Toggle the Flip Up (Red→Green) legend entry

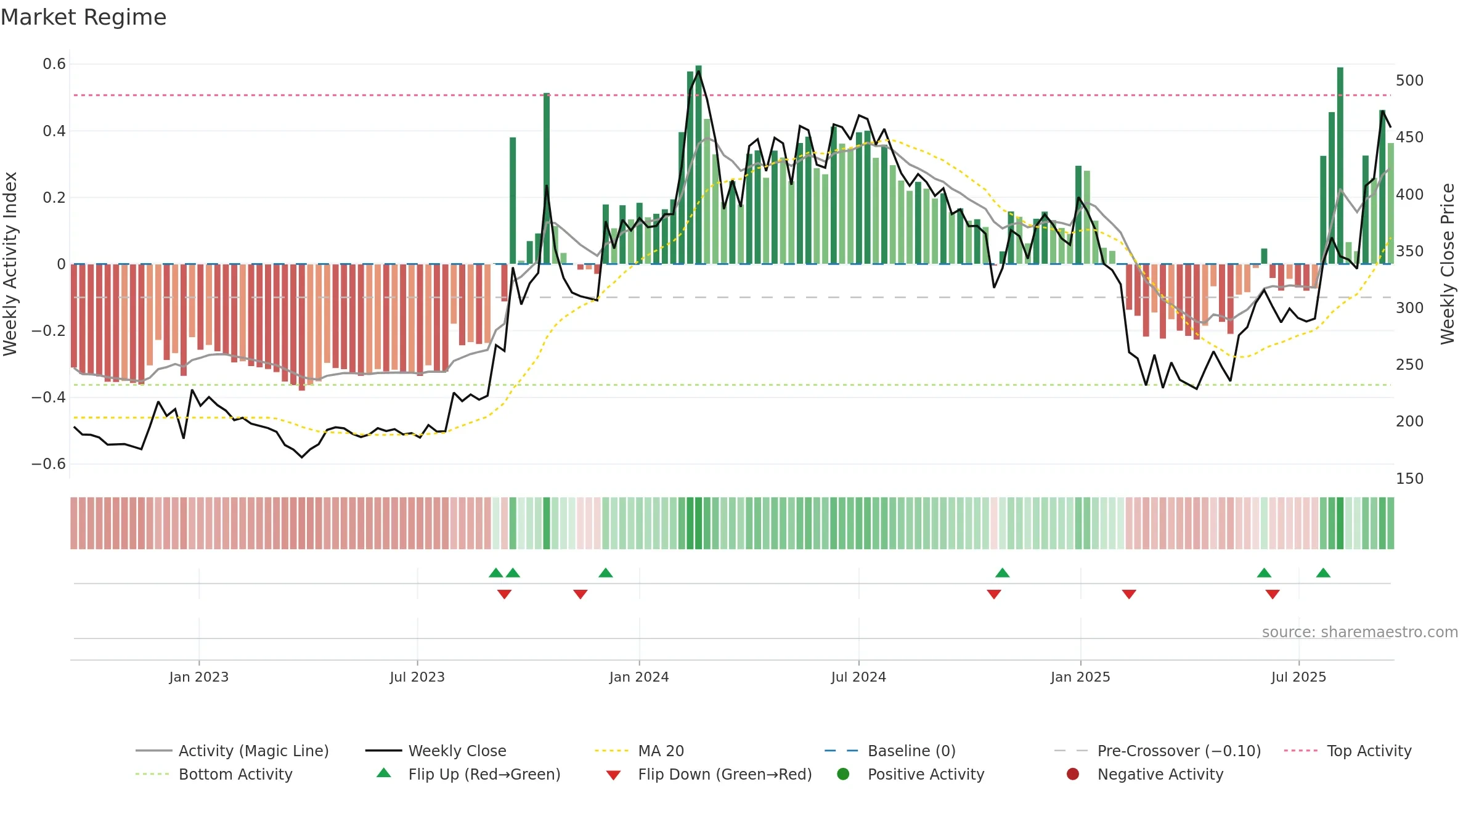pyautogui.click(x=468, y=774)
